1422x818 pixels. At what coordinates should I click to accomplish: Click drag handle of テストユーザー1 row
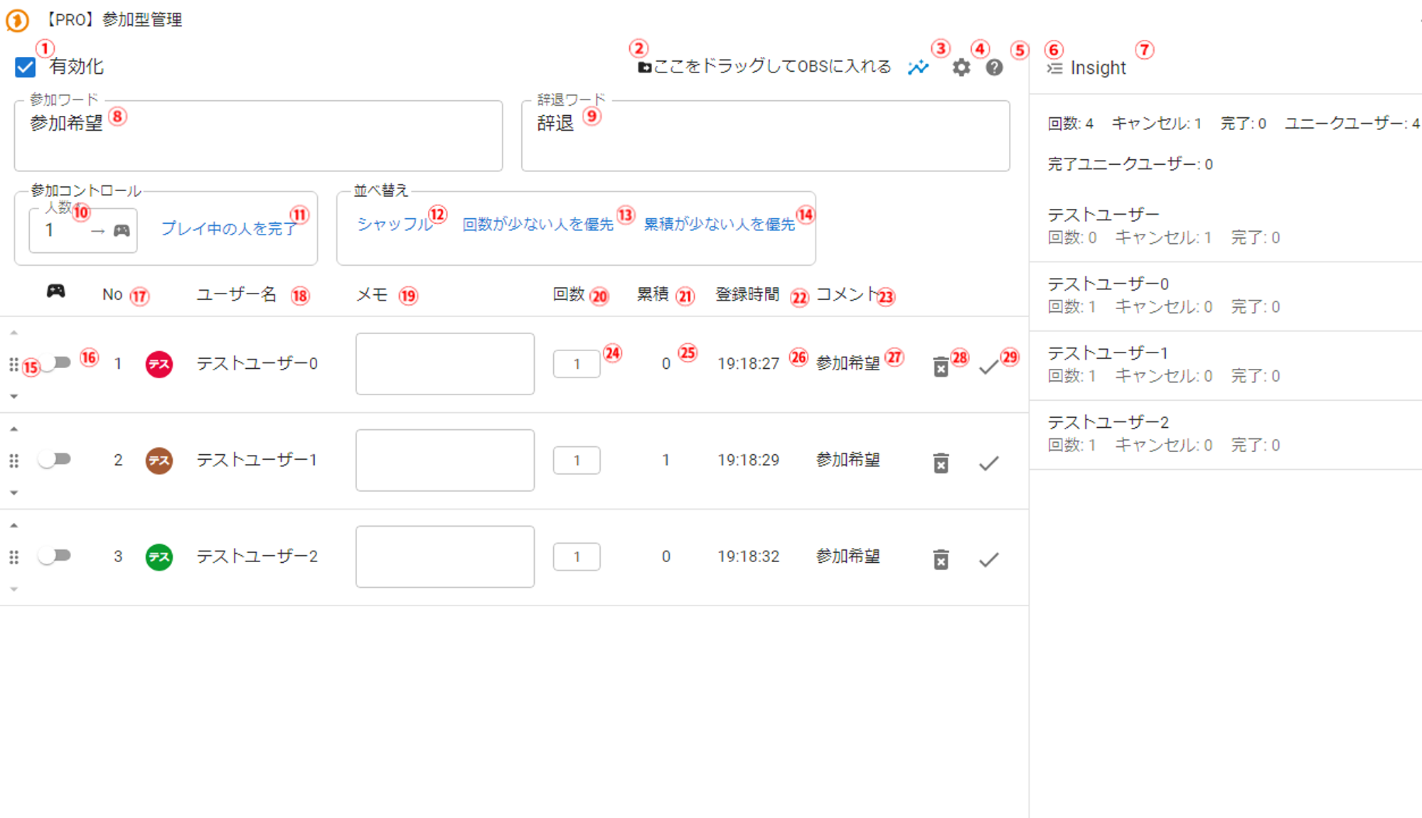click(14, 461)
